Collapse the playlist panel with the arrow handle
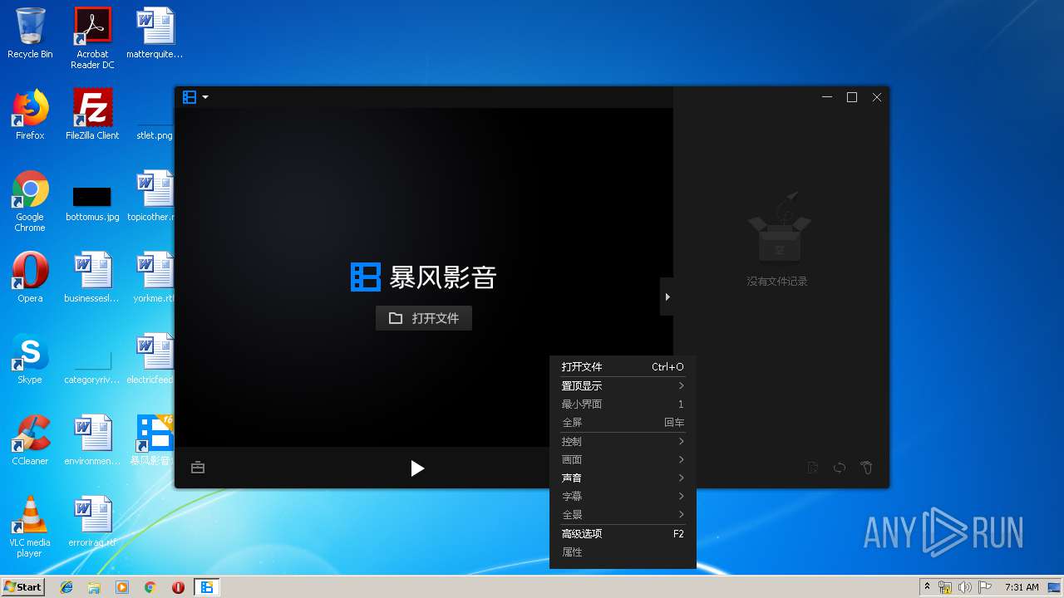The height and width of the screenshot is (598, 1064). click(x=667, y=297)
